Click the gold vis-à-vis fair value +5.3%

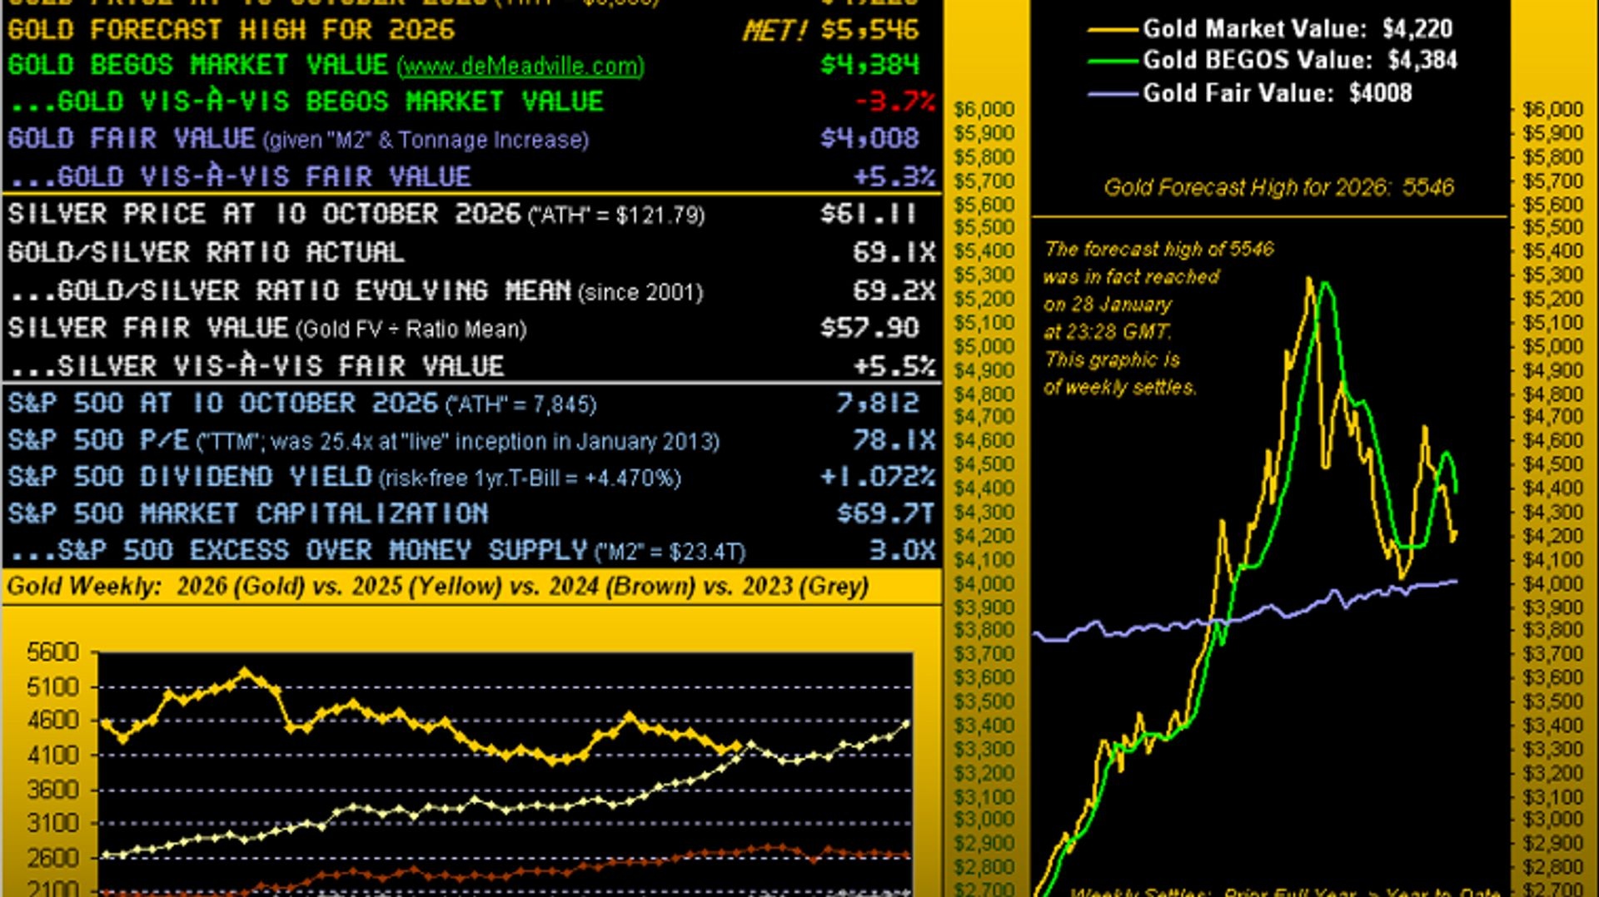(x=895, y=176)
